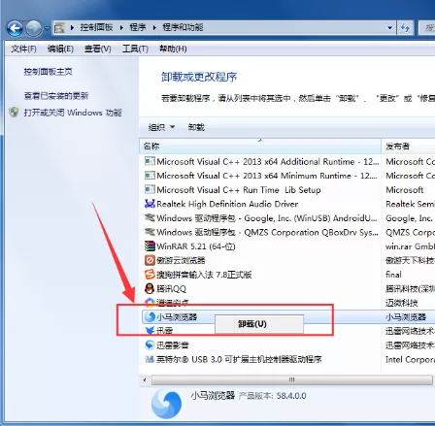The image size is (435, 426).
Task: Click 程序和功能 breadcrumb in address bar
Action: click(183, 27)
